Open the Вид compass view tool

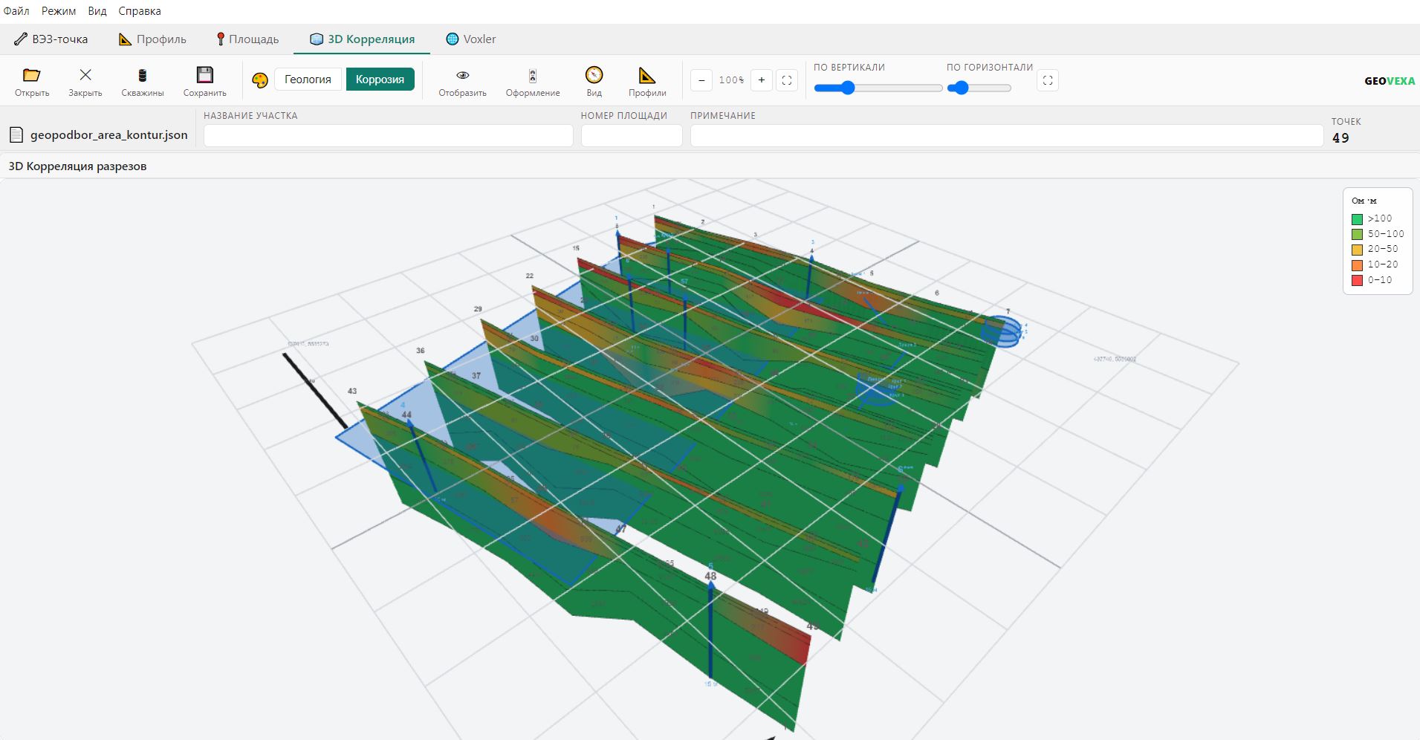click(594, 81)
